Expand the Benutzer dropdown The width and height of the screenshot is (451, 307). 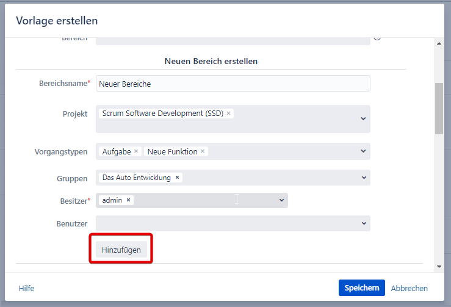pos(363,223)
